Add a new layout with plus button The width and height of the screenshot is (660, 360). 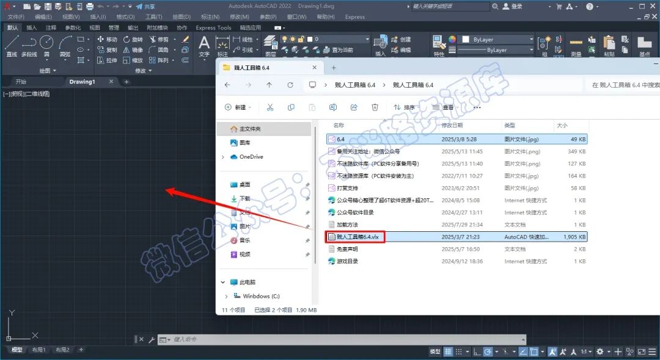[81, 350]
